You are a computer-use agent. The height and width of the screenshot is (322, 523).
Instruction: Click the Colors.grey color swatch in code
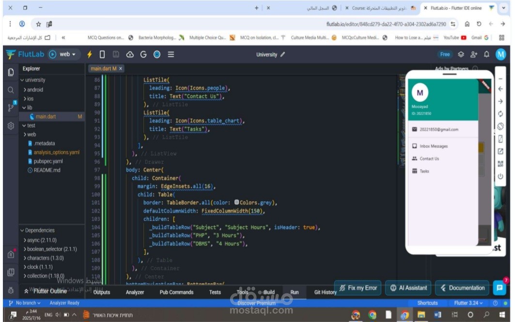(236, 202)
